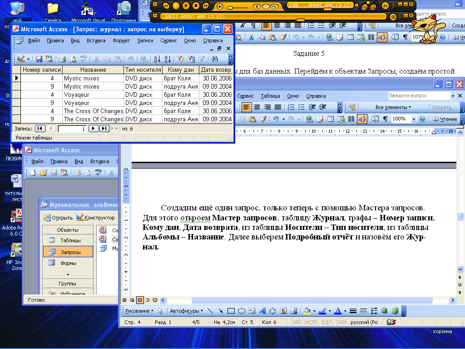Click spelling status icon in Word status bar
Image resolution: width=465 pixels, height=349 pixels.
(x=391, y=322)
